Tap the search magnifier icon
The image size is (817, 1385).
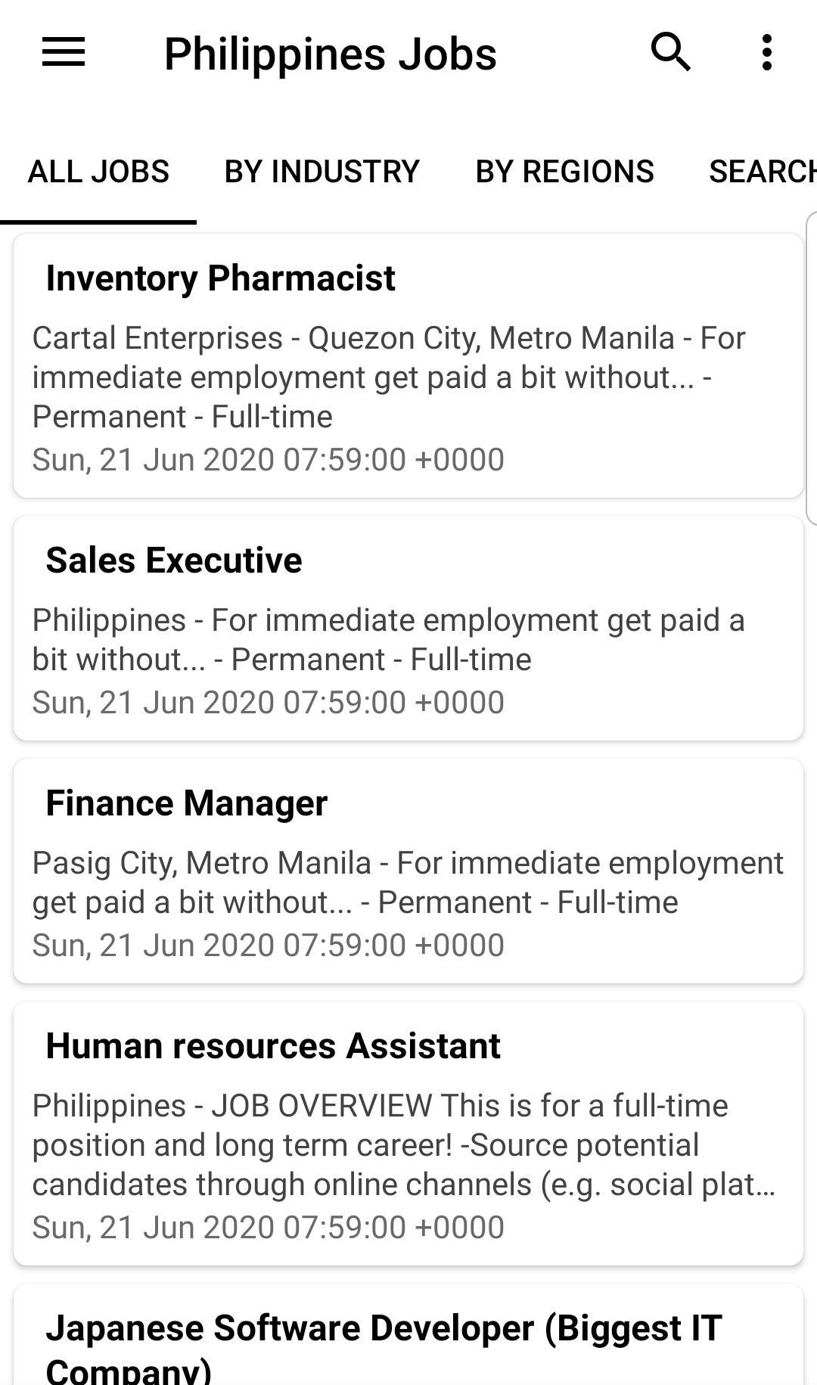point(671,53)
